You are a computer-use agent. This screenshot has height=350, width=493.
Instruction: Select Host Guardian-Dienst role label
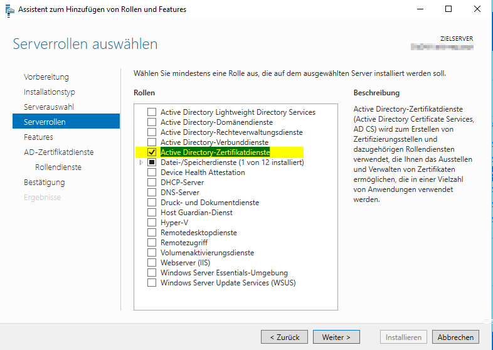(x=196, y=213)
